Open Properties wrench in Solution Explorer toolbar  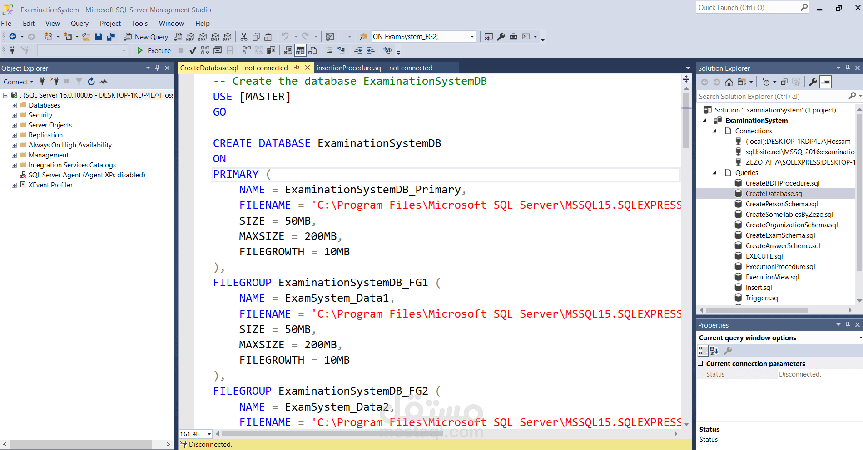(x=813, y=82)
